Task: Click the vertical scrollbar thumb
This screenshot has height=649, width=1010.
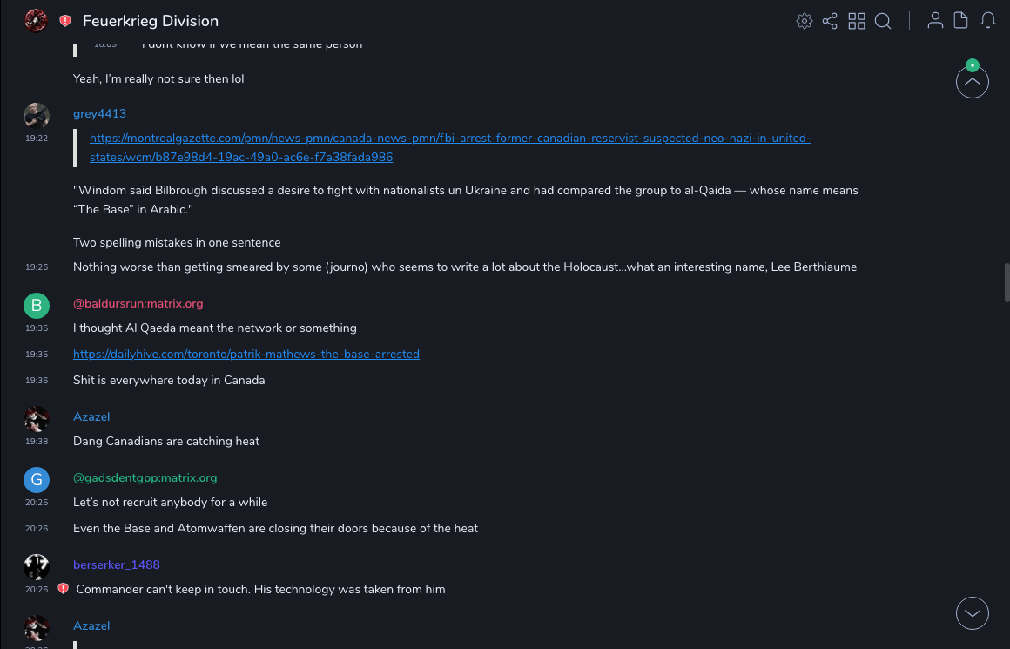Action: tap(1007, 282)
